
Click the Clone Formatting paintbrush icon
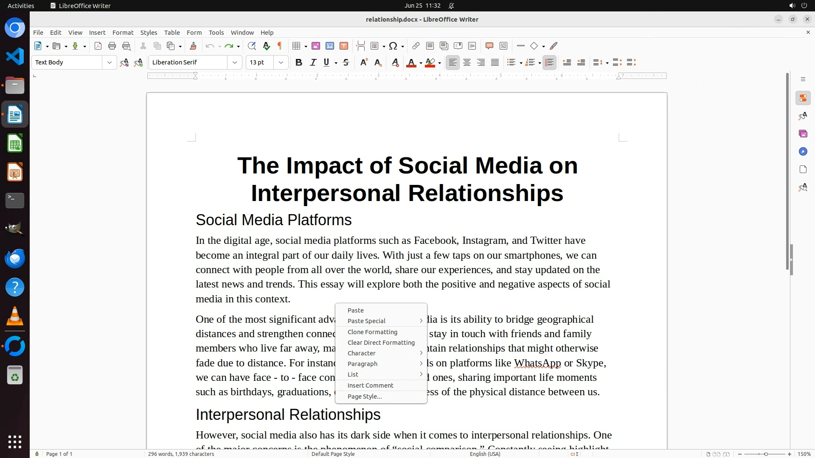tap(193, 46)
